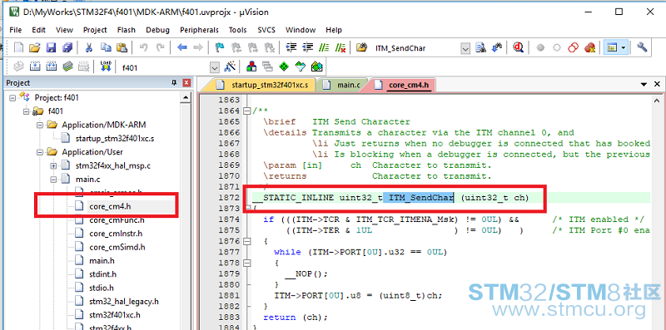Open the find text ITM_SendChar dropdown
Viewport: 666px width, 330px height.
coord(465,48)
